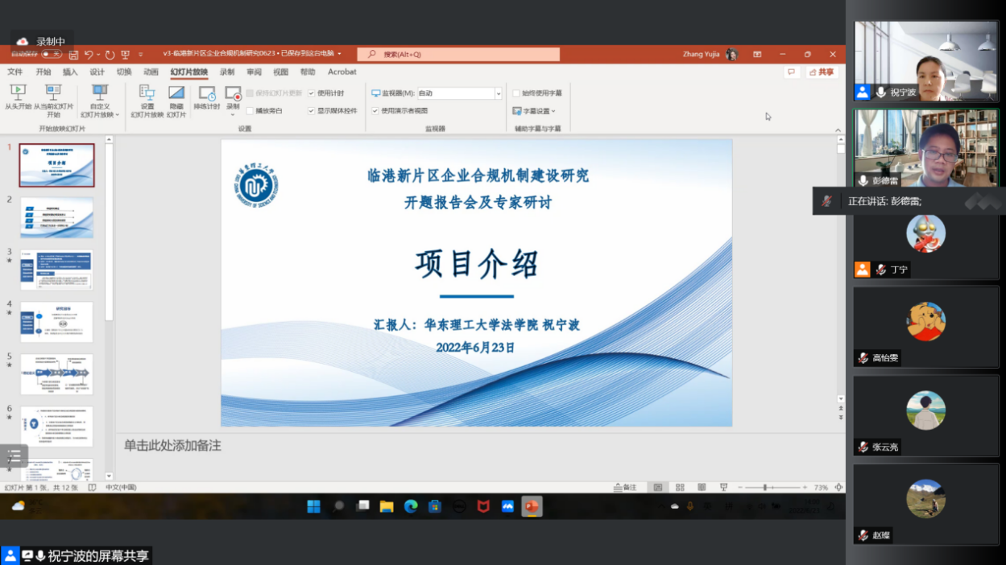1006x565 pixels.
Task: Click the save icon in title bar
Action: pyautogui.click(x=73, y=55)
